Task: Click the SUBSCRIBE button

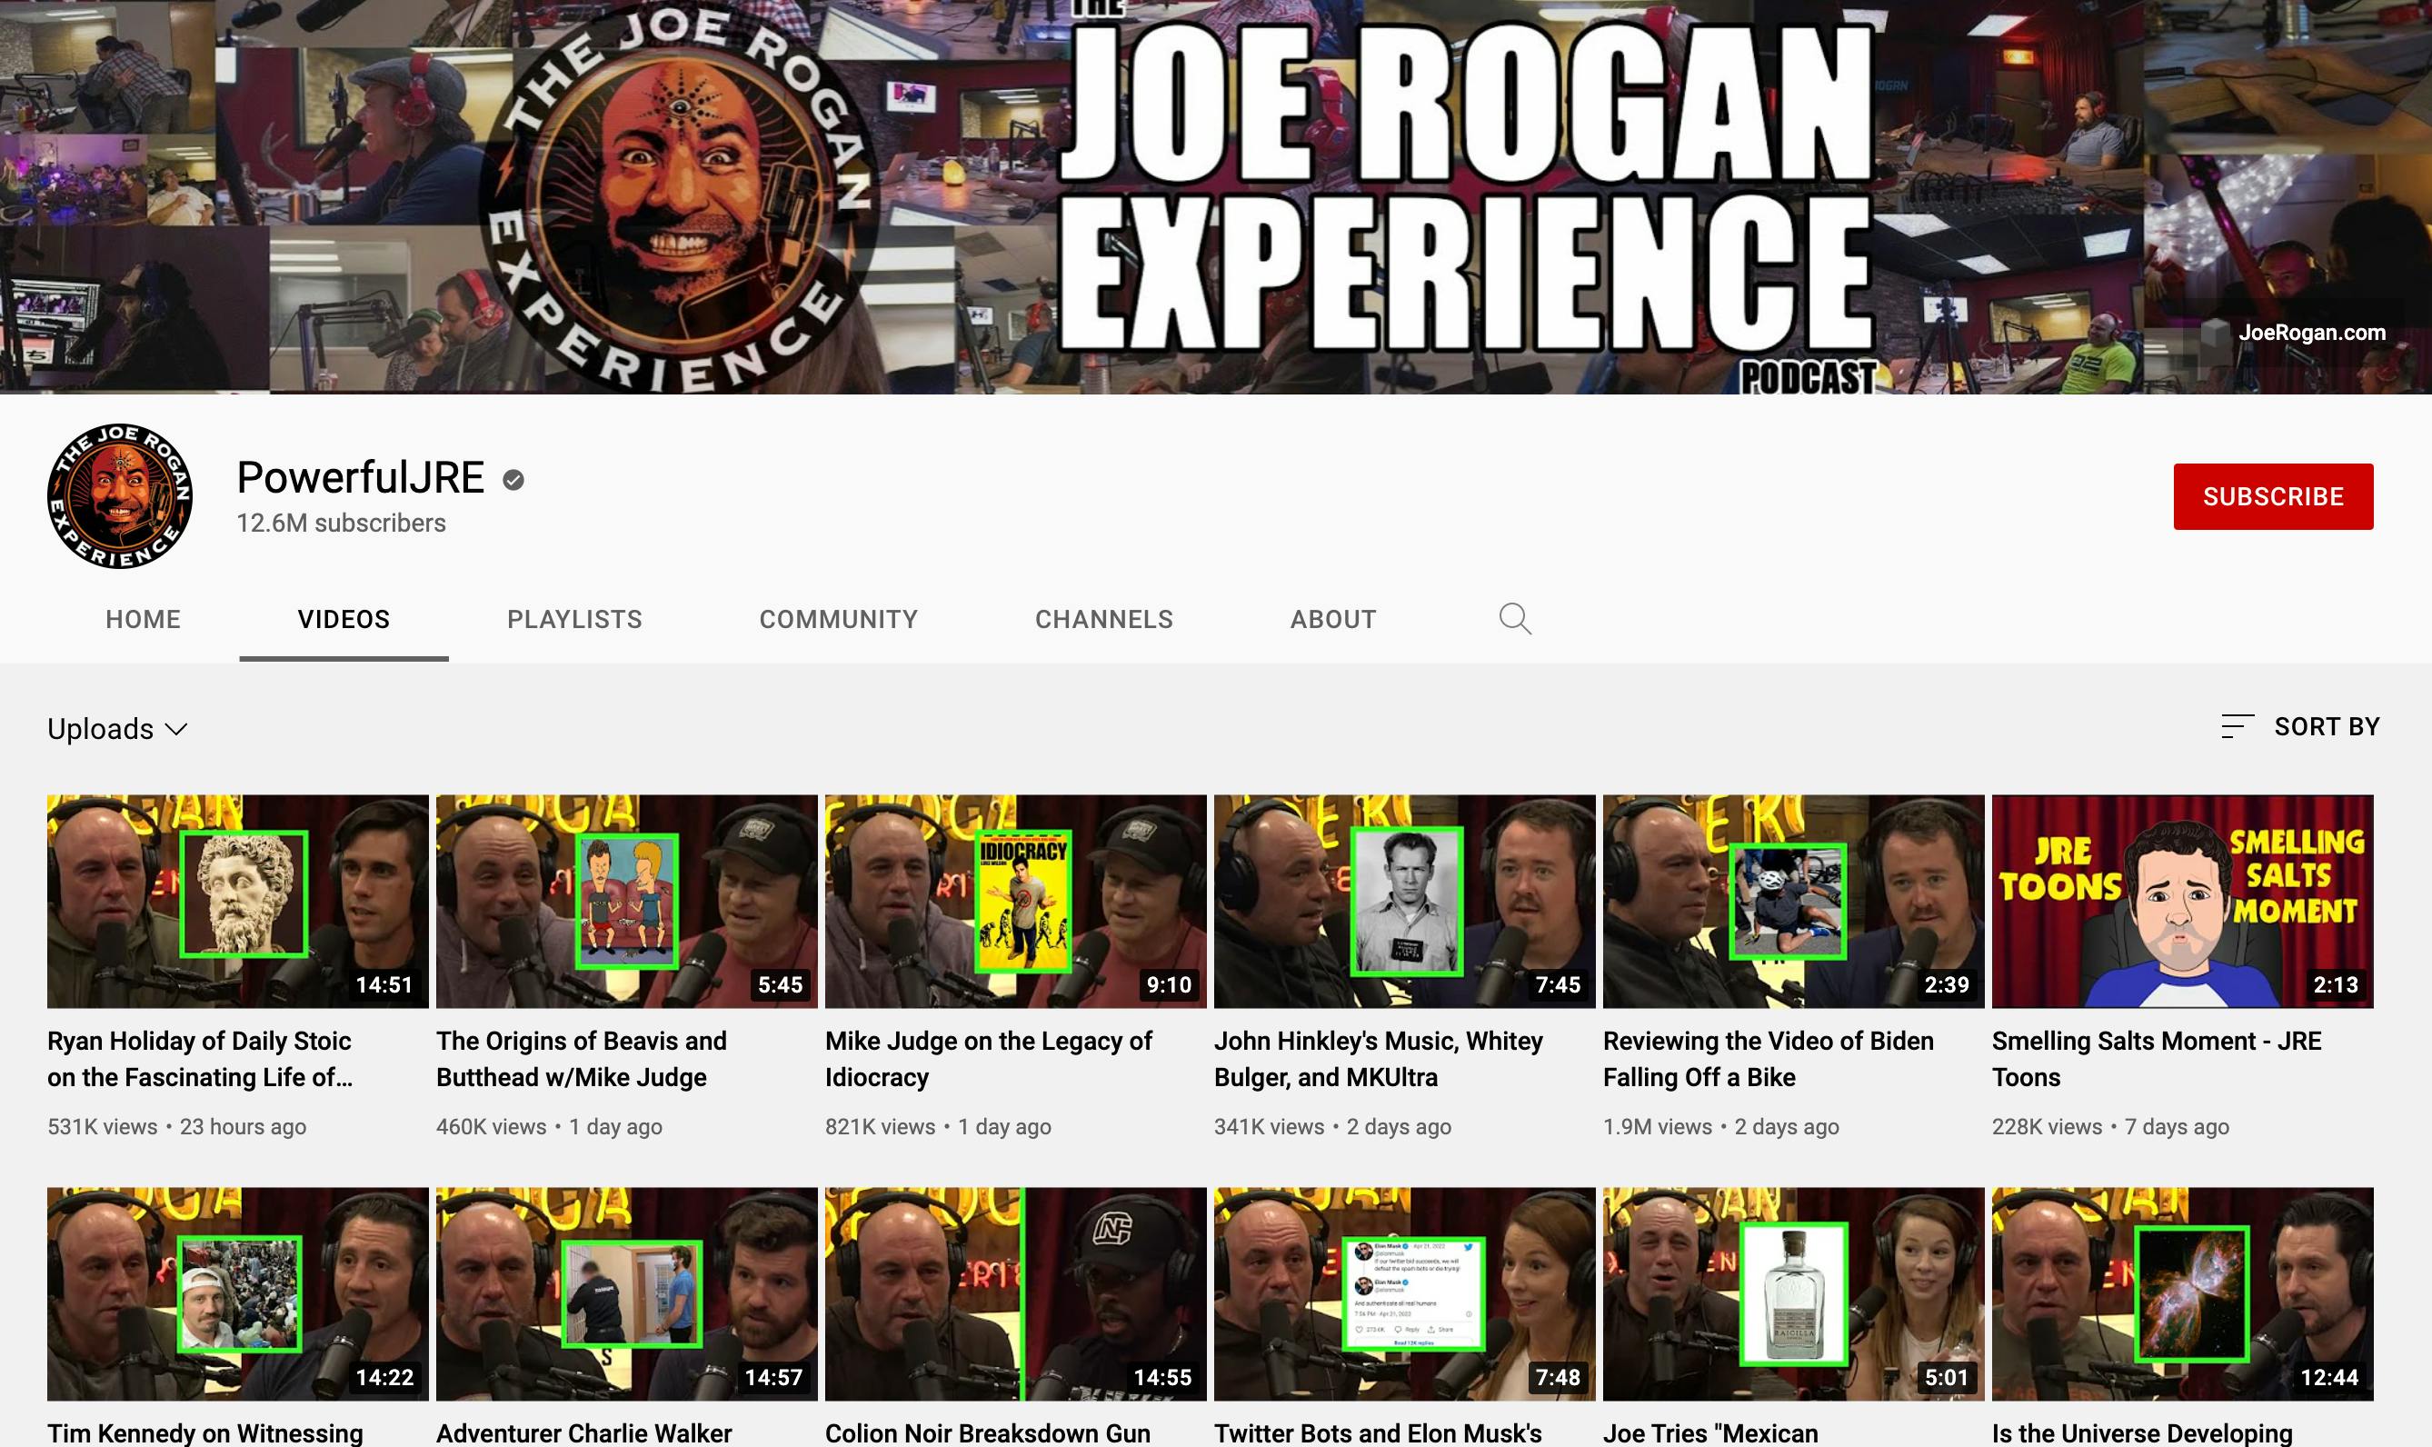Action: [x=2274, y=495]
